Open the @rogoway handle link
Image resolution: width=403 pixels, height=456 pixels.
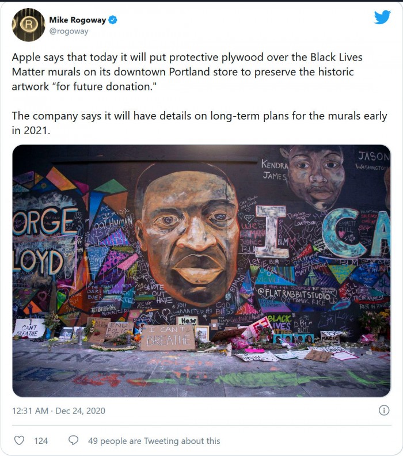pyautogui.click(x=69, y=31)
